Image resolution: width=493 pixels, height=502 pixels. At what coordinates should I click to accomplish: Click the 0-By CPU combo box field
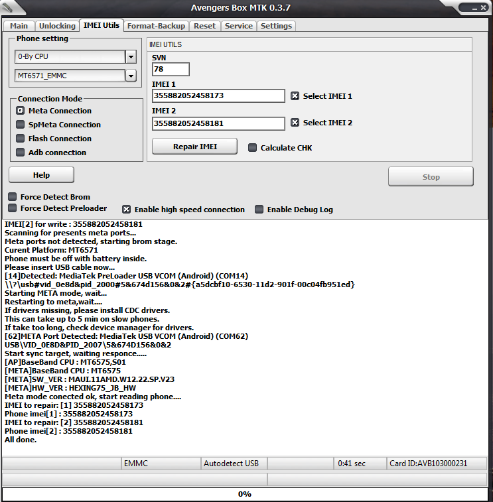coord(70,56)
